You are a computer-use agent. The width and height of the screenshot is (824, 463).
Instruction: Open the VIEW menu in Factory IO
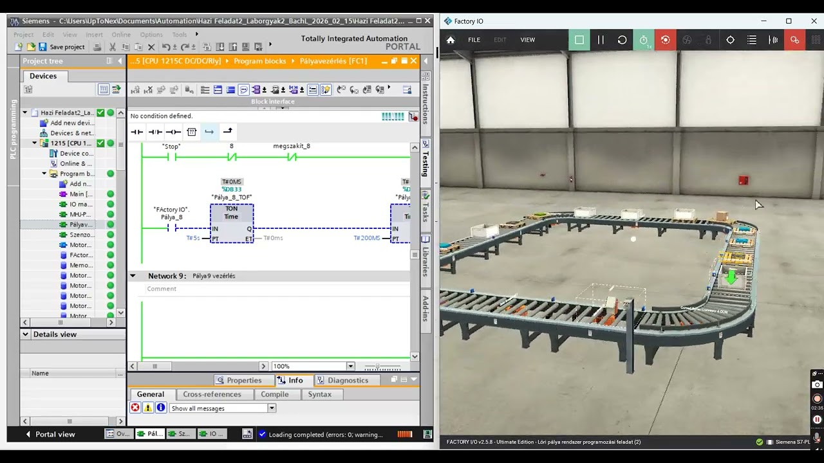coord(527,40)
